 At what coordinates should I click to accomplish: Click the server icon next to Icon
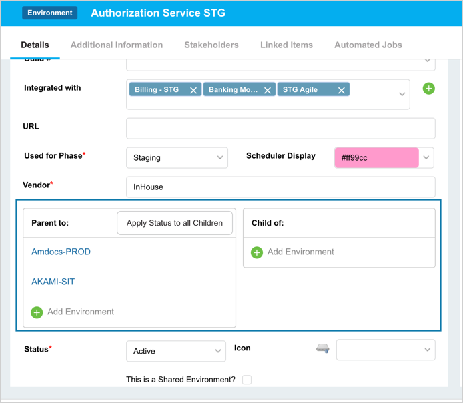(x=322, y=349)
